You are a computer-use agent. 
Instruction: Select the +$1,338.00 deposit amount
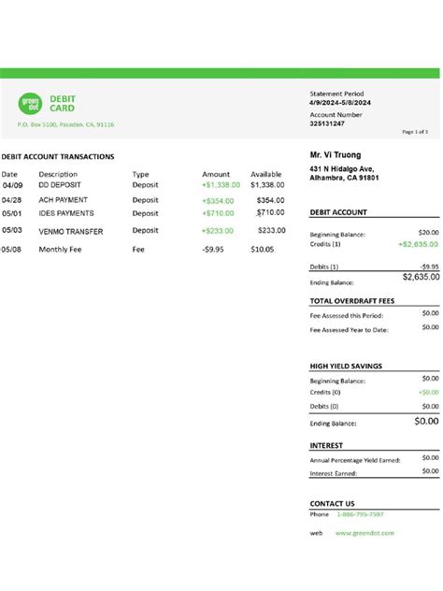pos(221,185)
